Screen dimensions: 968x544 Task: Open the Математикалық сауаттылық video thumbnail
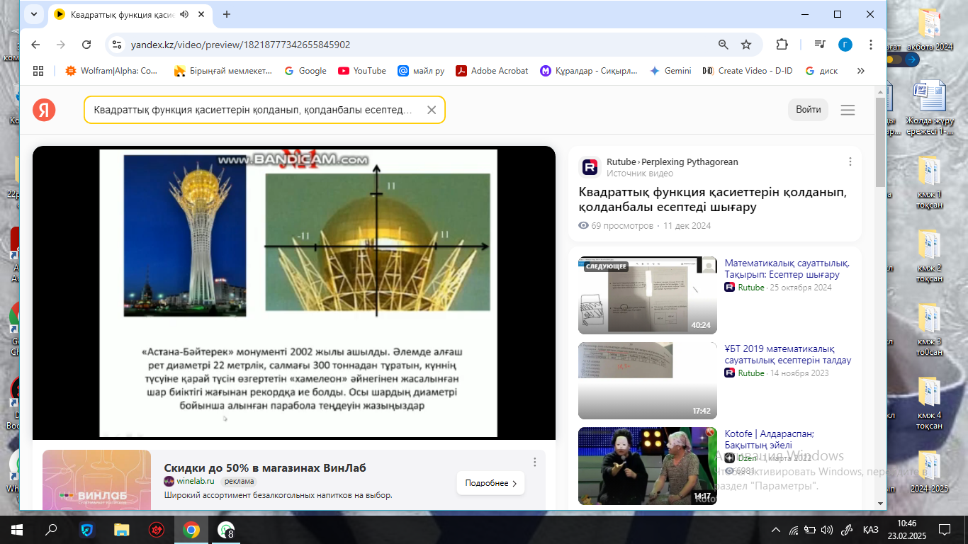point(648,295)
